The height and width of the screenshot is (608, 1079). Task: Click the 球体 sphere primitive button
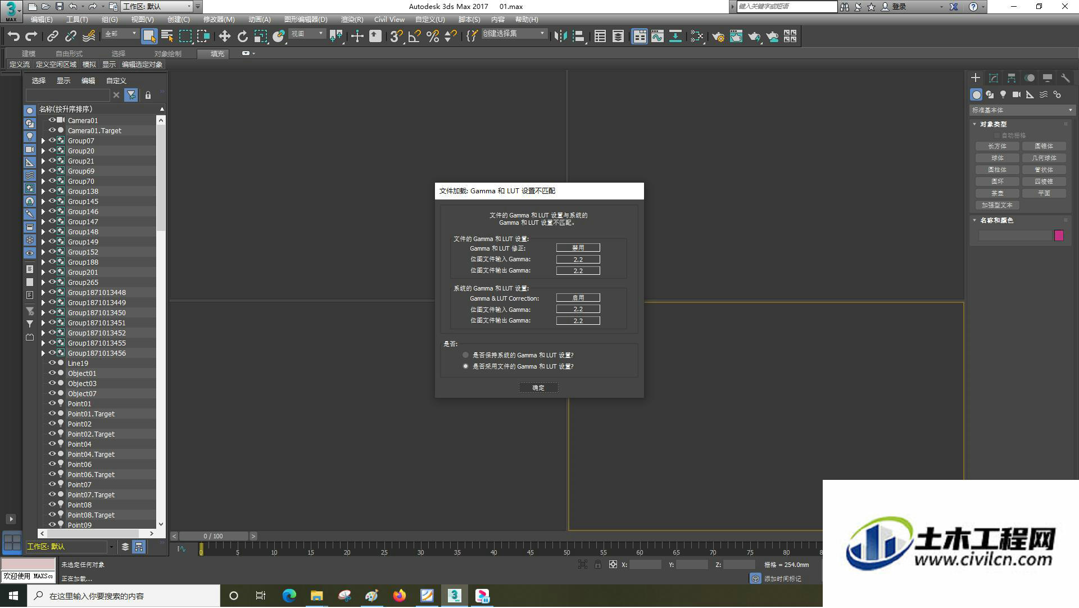997,158
